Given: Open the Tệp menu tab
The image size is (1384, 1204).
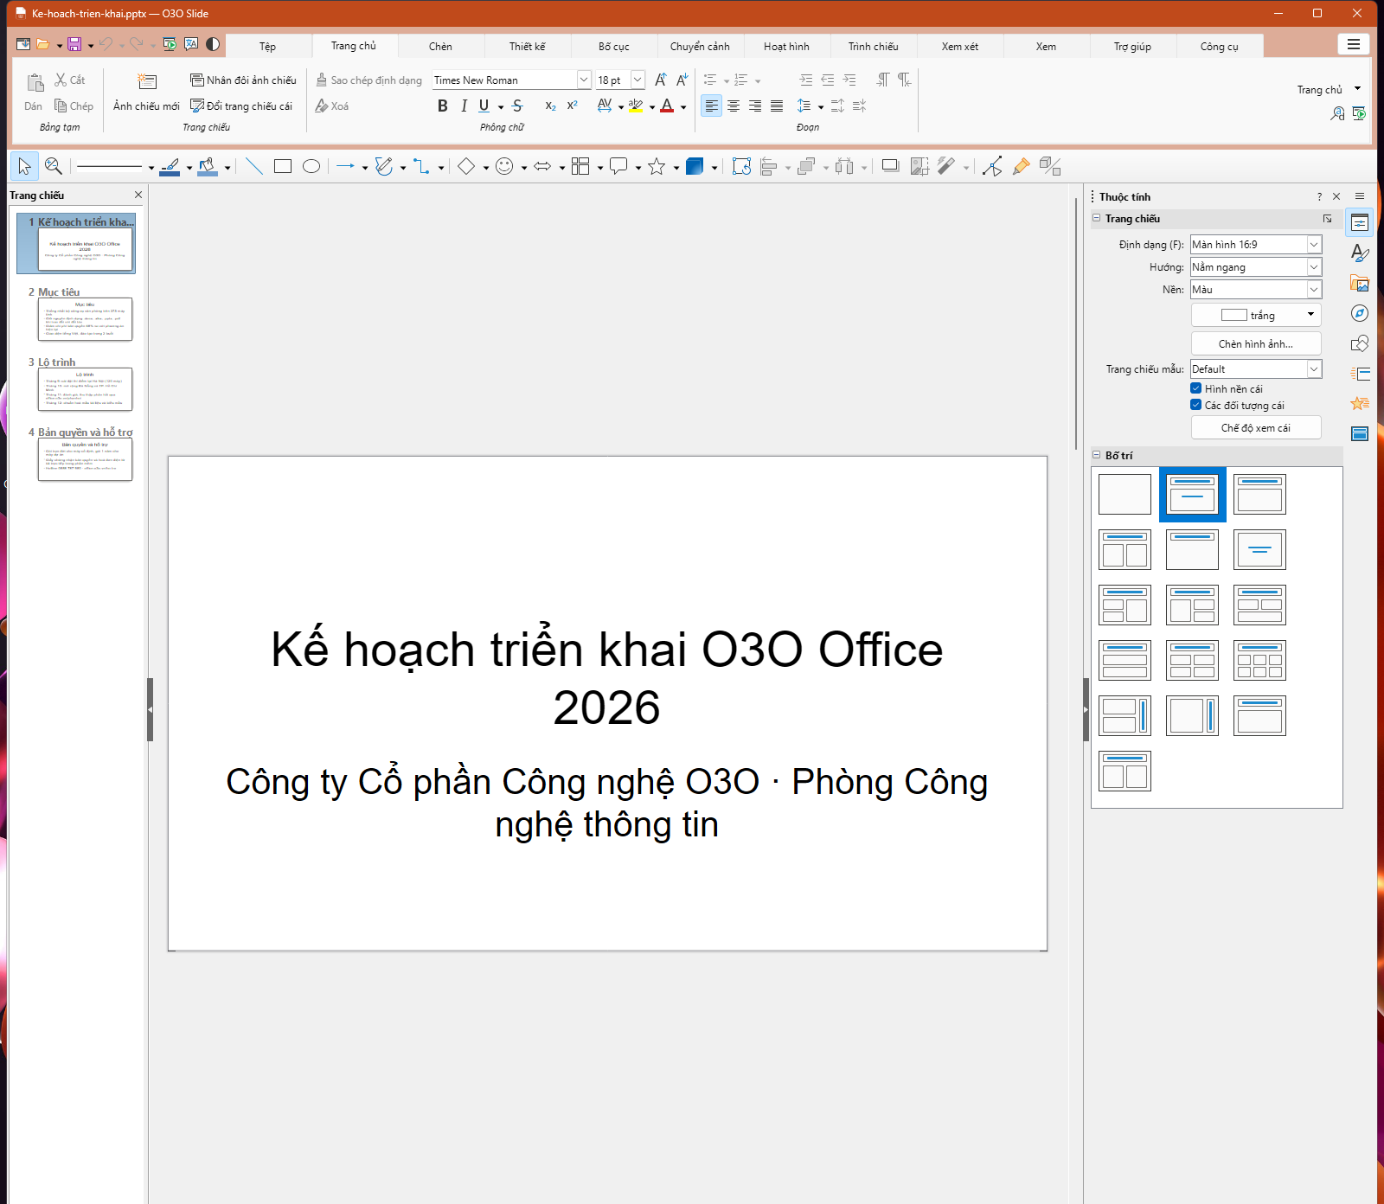Looking at the screenshot, I should click(268, 47).
